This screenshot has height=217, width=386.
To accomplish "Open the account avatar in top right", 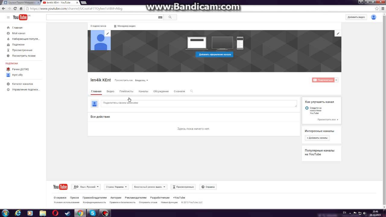I will [x=374, y=17].
